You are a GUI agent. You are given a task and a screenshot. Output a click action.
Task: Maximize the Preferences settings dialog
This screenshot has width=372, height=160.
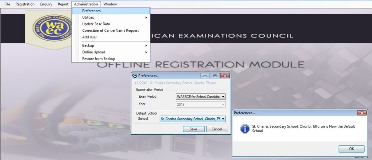click(215, 76)
